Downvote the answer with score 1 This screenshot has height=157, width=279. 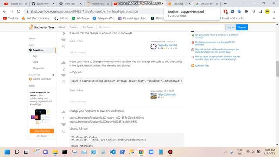tap(64, 125)
